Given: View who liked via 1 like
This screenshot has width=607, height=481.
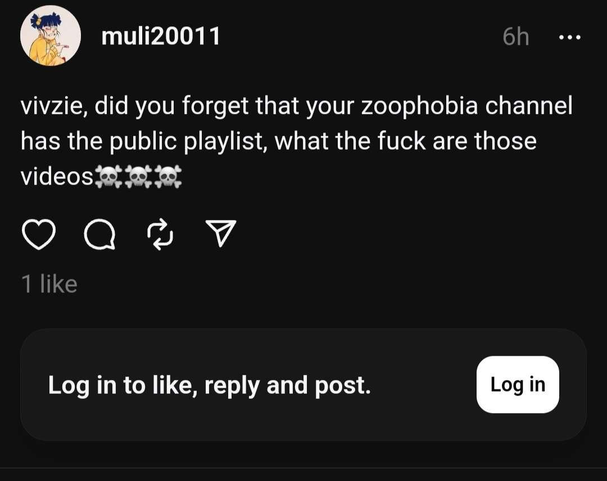Looking at the screenshot, I should pyautogui.click(x=49, y=284).
